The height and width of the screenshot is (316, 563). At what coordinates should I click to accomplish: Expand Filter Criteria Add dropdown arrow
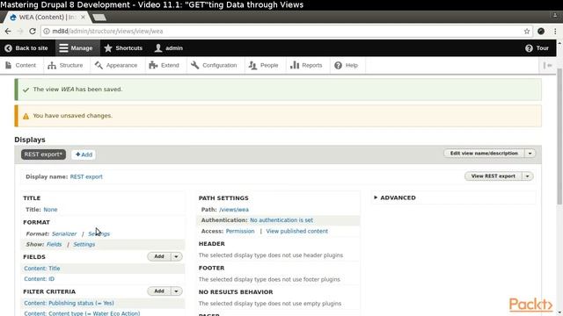tap(176, 291)
